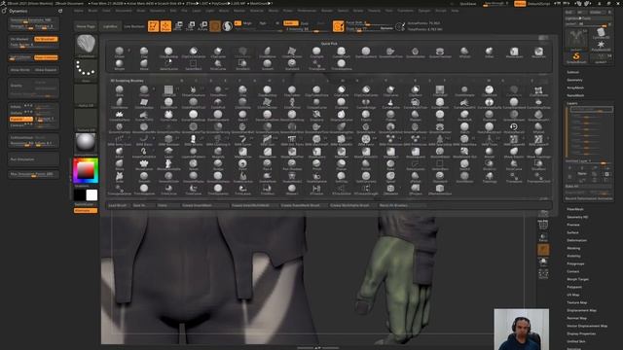Click the white secondary color swatch
Image resolution: width=623 pixels, height=350 pixels.
point(92,194)
